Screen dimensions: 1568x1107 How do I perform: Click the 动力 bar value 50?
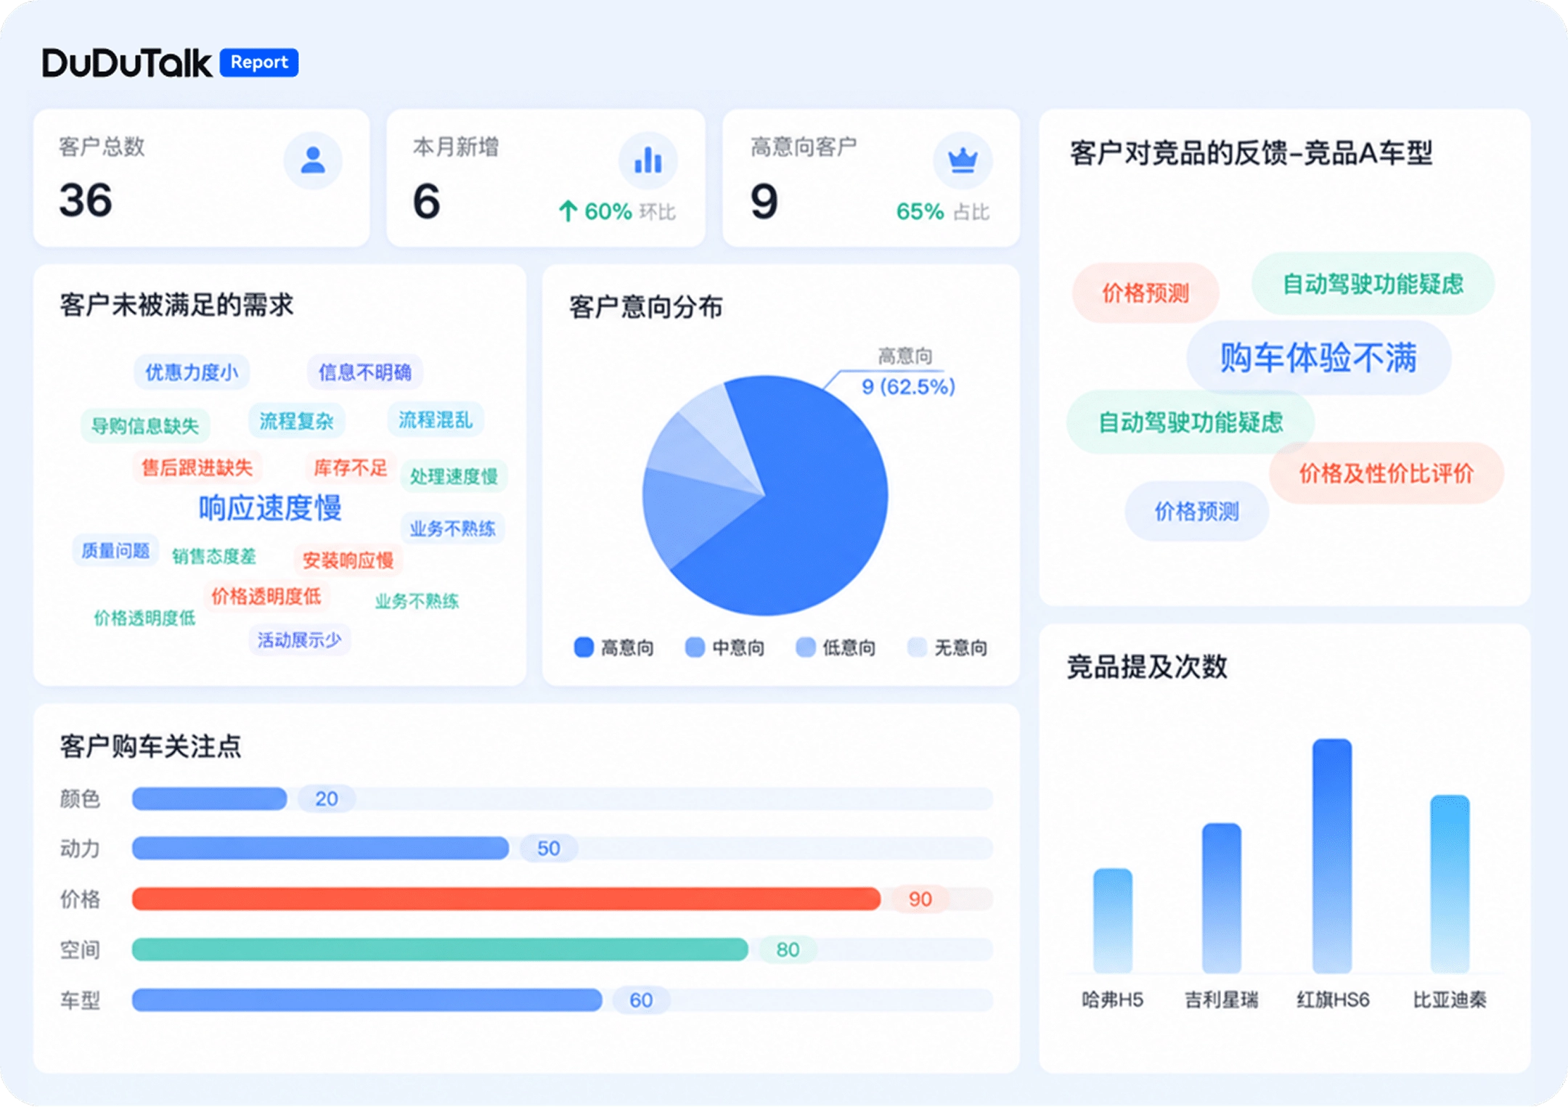tap(549, 848)
